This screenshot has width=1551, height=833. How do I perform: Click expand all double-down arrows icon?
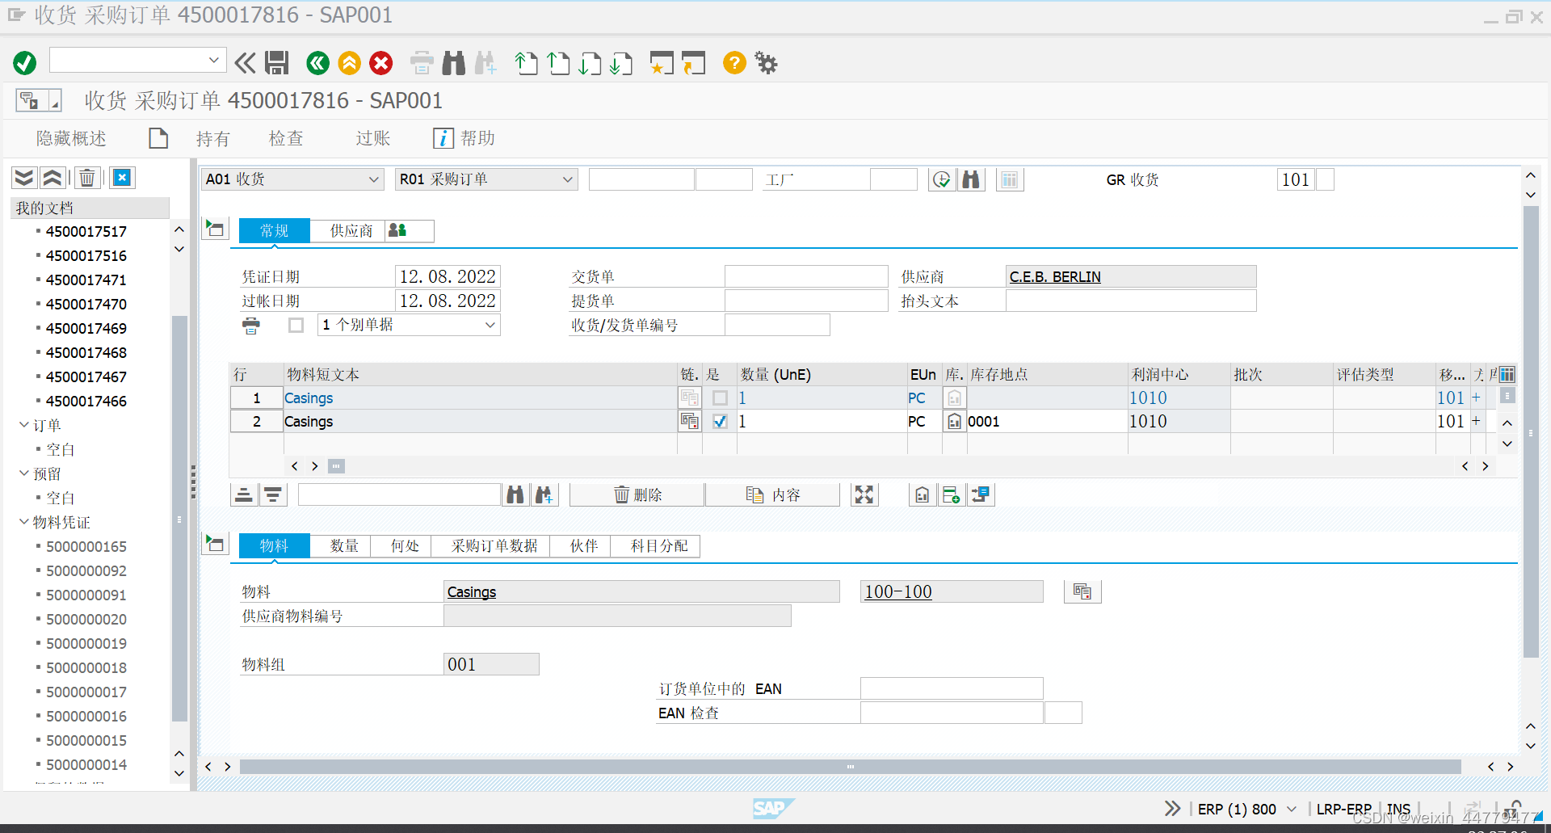pyautogui.click(x=24, y=178)
